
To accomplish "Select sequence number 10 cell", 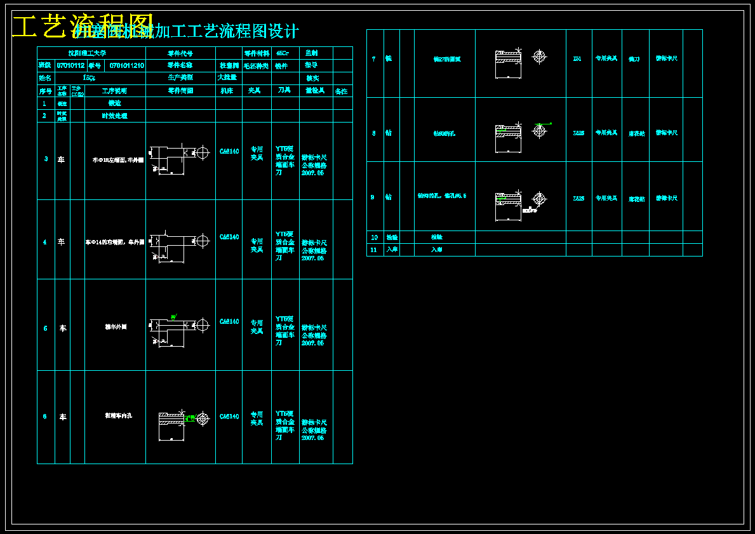I will coord(375,237).
